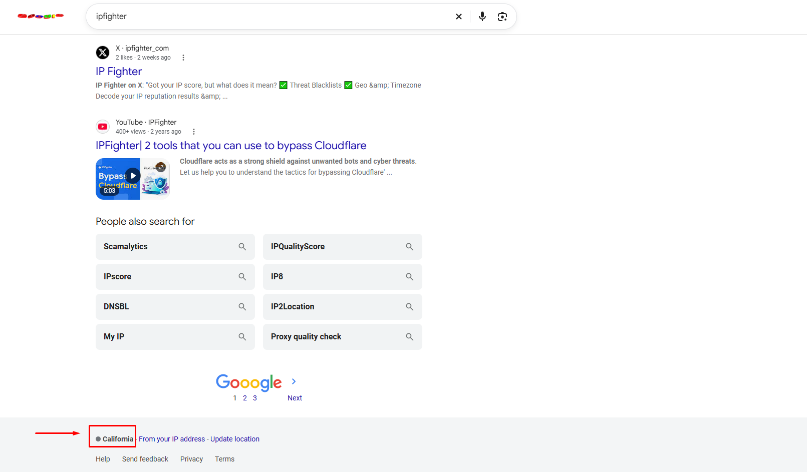Image resolution: width=807 pixels, height=472 pixels.
Task: Click the next page chevron arrow
Action: [294, 381]
